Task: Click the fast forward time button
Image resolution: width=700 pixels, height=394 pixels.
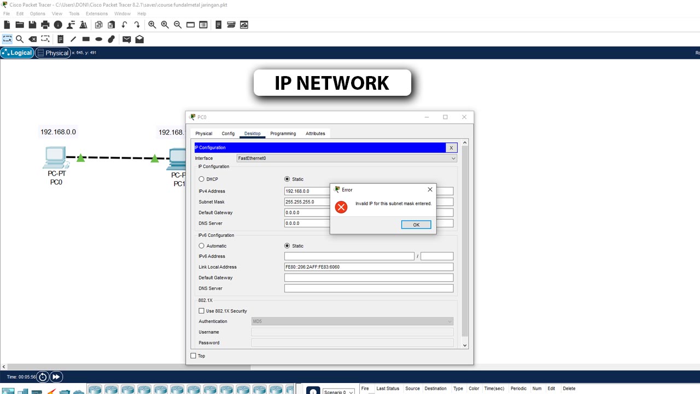Action: [56, 376]
